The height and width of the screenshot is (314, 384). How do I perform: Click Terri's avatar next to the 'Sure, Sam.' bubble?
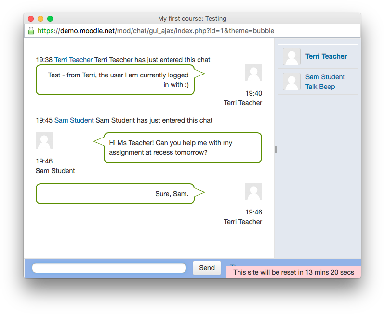point(253,192)
